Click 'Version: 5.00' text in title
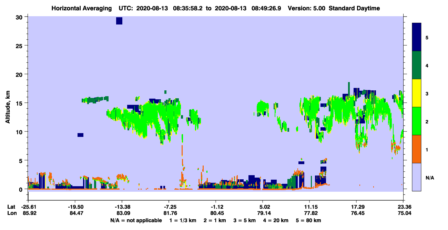This screenshot has height=230, width=448. [307, 8]
